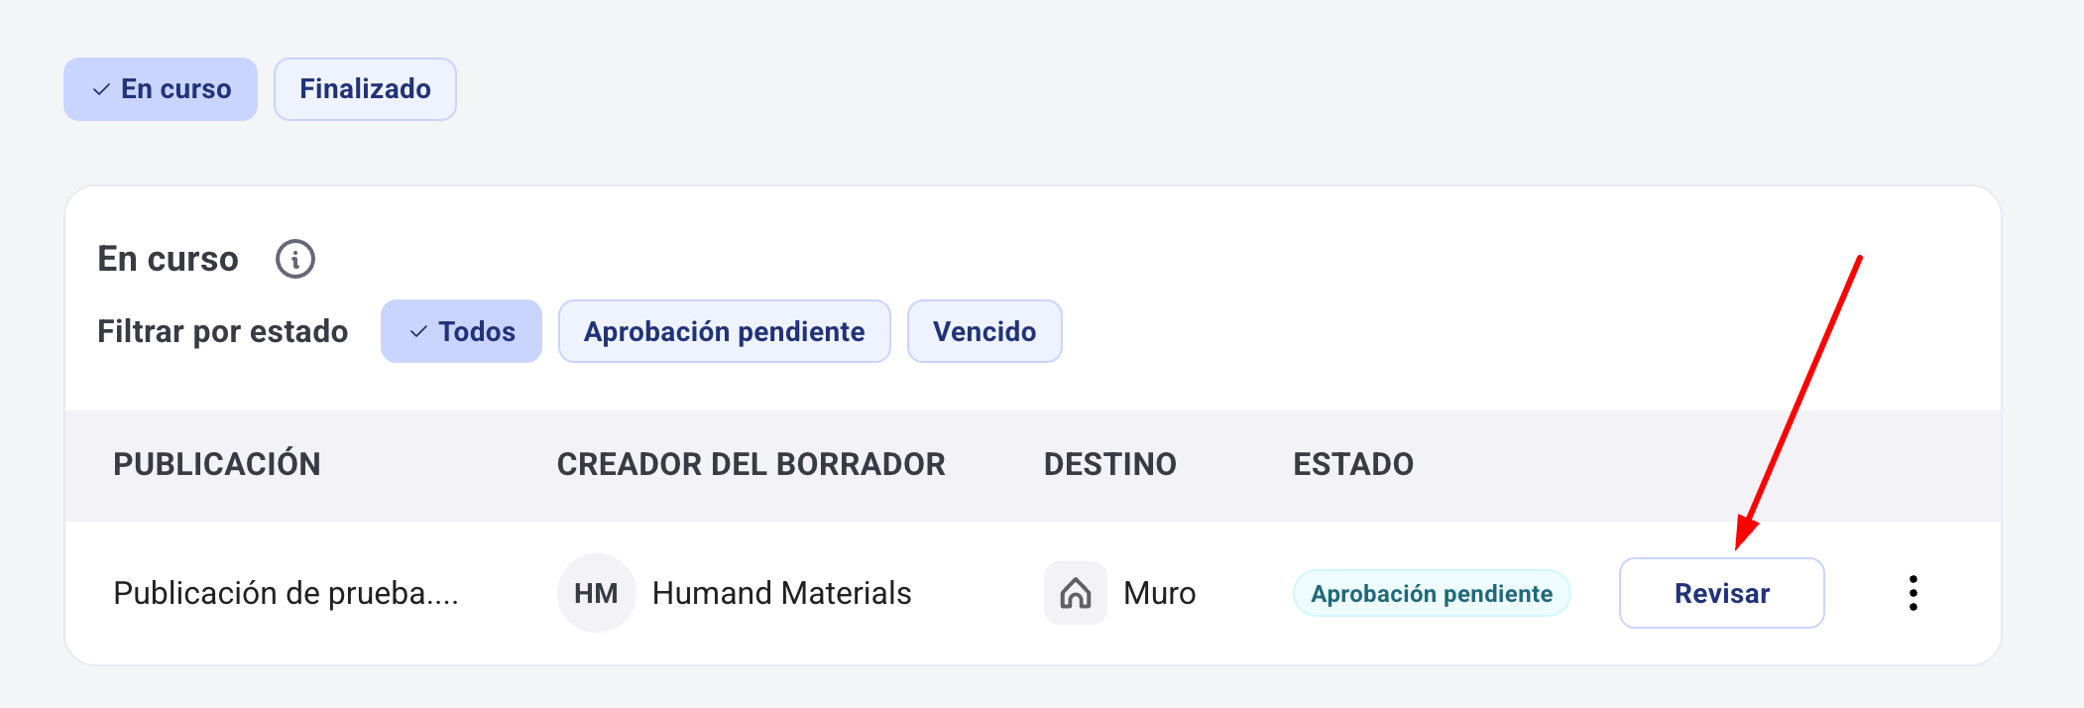Click the Humand Materials creator name
The height and width of the screenshot is (708, 2084).
[781, 593]
